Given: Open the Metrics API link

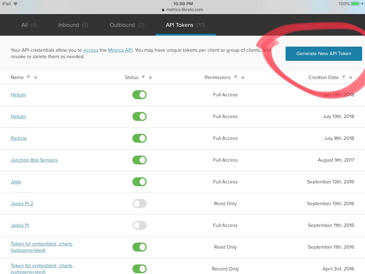Looking at the screenshot, I should (120, 50).
